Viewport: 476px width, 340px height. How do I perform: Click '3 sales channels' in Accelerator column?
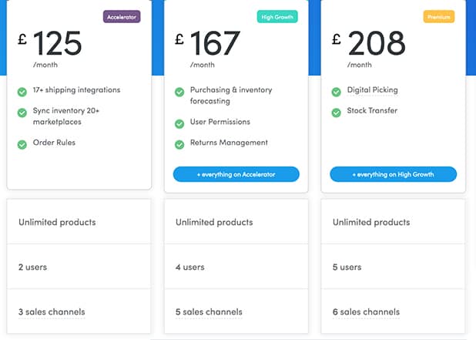click(52, 312)
